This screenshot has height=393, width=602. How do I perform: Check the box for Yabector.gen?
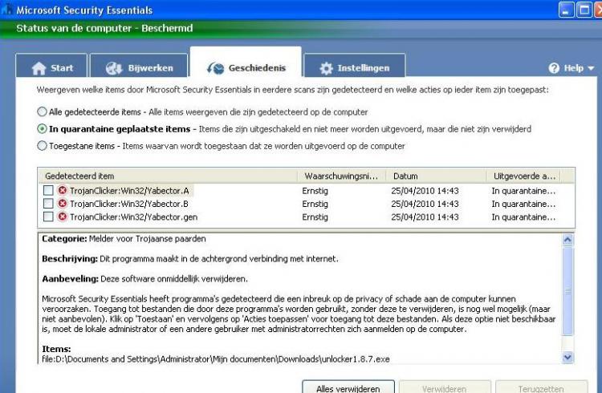coord(48,217)
